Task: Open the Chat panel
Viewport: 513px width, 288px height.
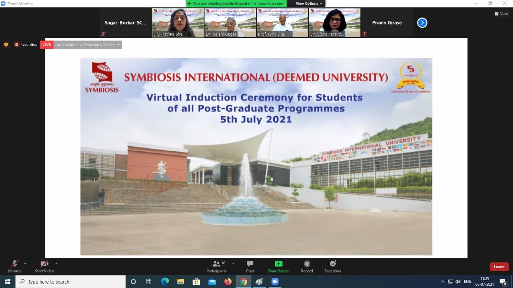Action: click(250, 266)
